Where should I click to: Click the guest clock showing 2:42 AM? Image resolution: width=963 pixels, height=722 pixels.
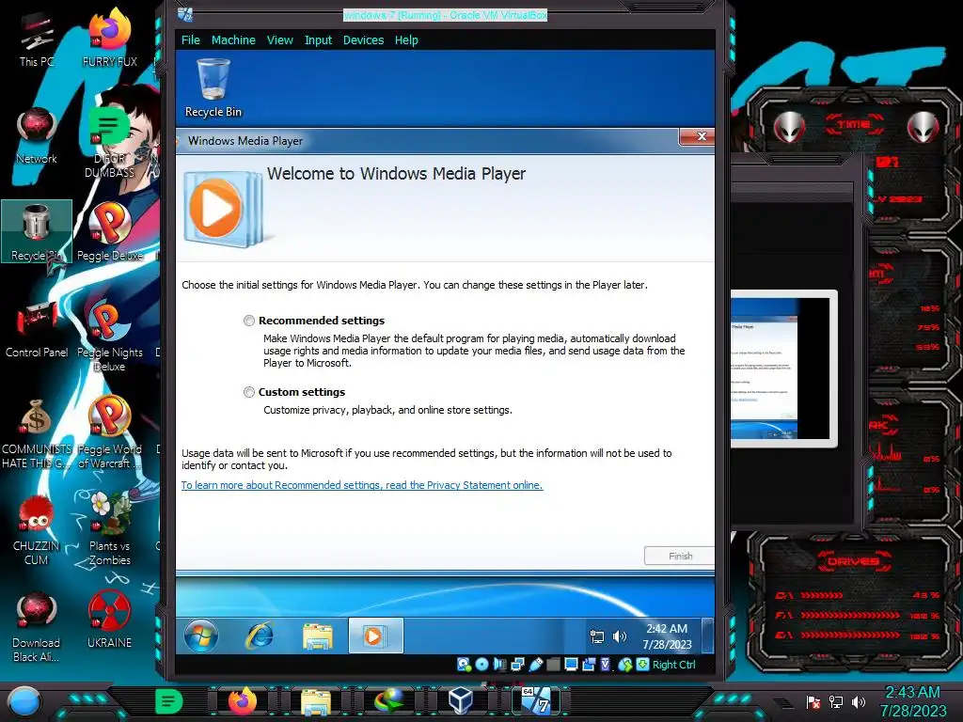pyautogui.click(x=667, y=636)
